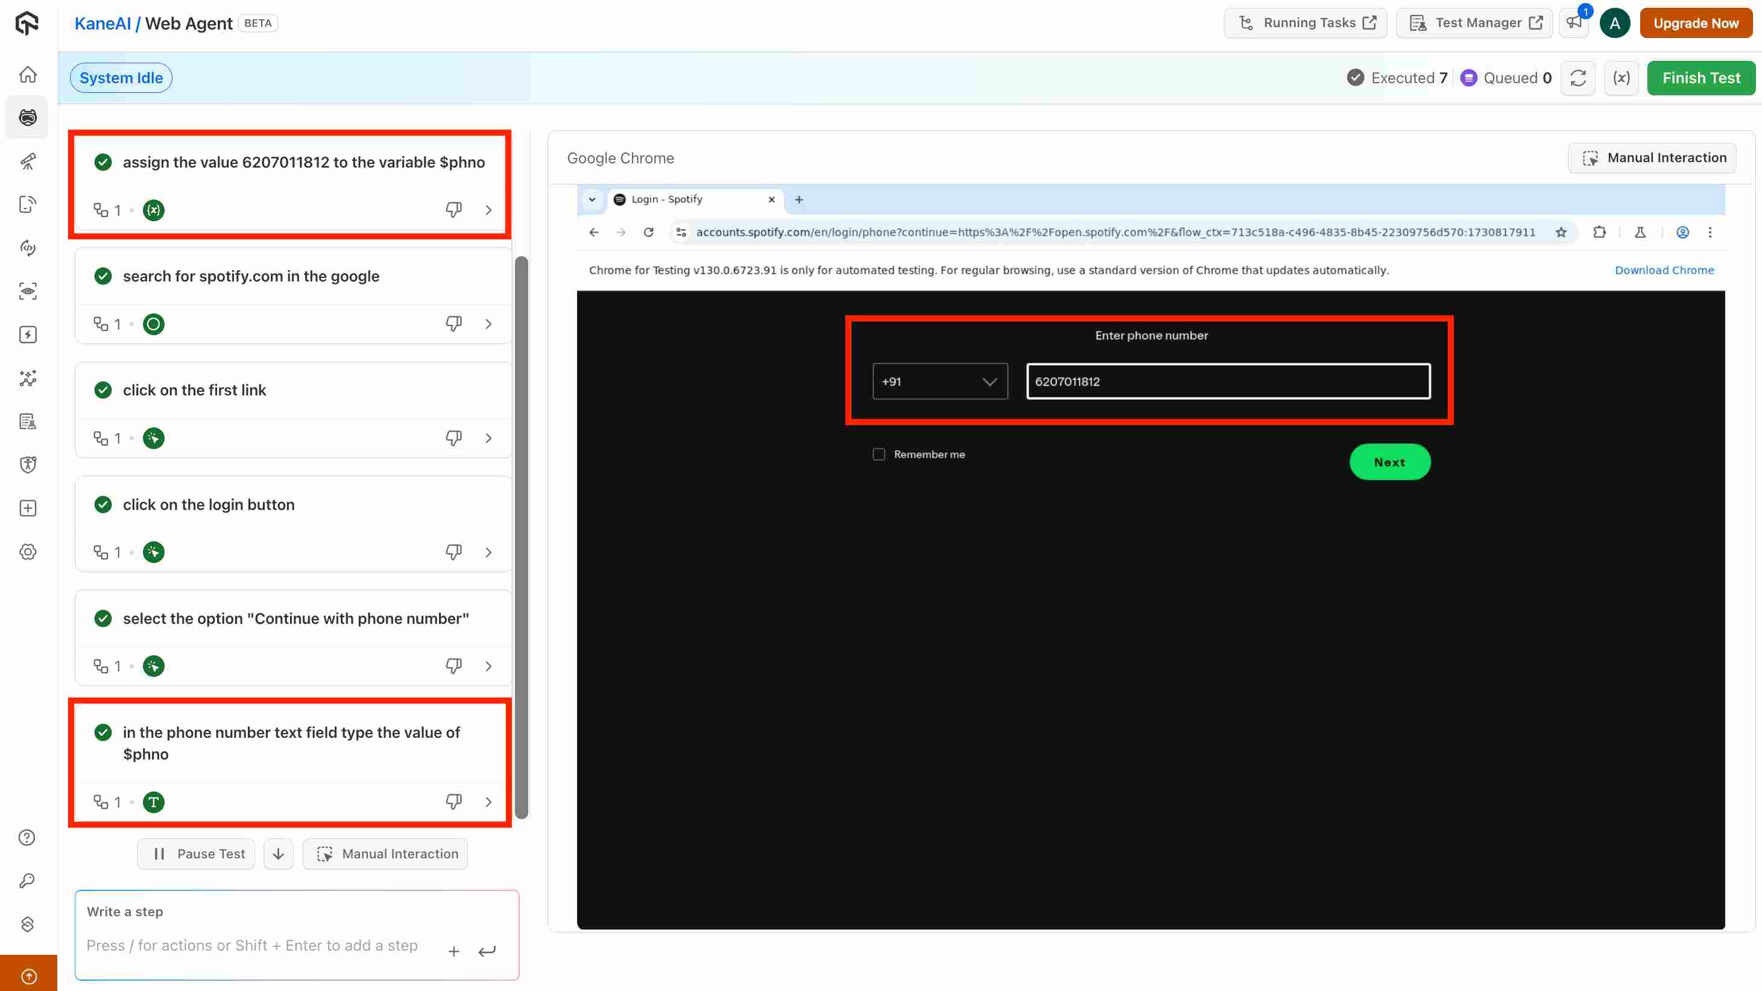This screenshot has width=1762, height=991.
Task: Click the steps list vertical scrollbar
Action: point(521,537)
